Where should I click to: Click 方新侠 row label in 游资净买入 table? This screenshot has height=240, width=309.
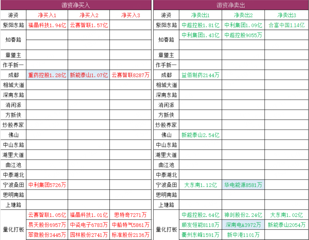click(x=13, y=115)
